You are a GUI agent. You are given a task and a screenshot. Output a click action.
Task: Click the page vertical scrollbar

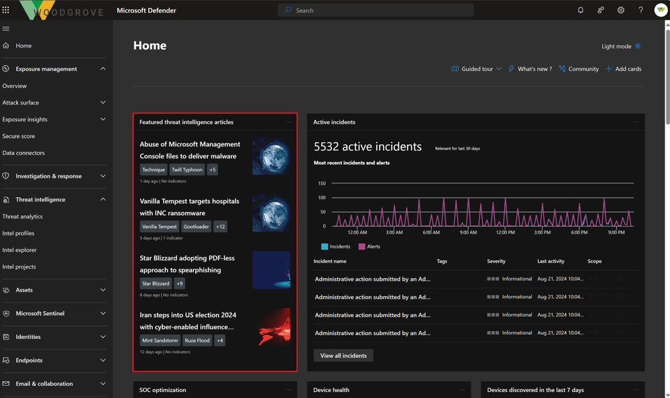[667, 77]
